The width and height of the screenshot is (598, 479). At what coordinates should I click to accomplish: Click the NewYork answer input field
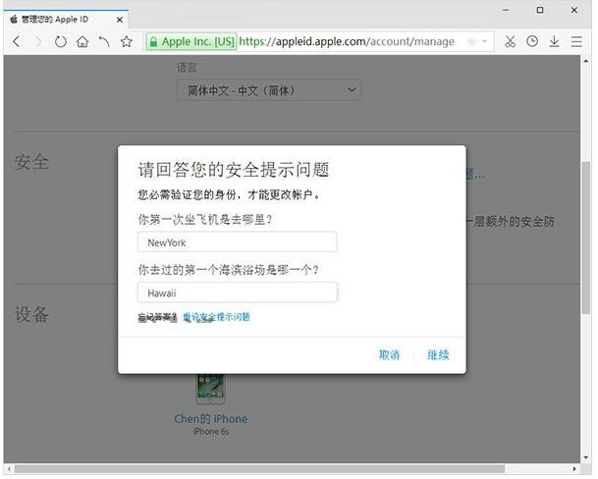[x=237, y=241]
